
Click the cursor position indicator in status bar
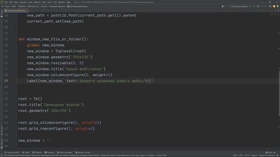click(x=235, y=156)
